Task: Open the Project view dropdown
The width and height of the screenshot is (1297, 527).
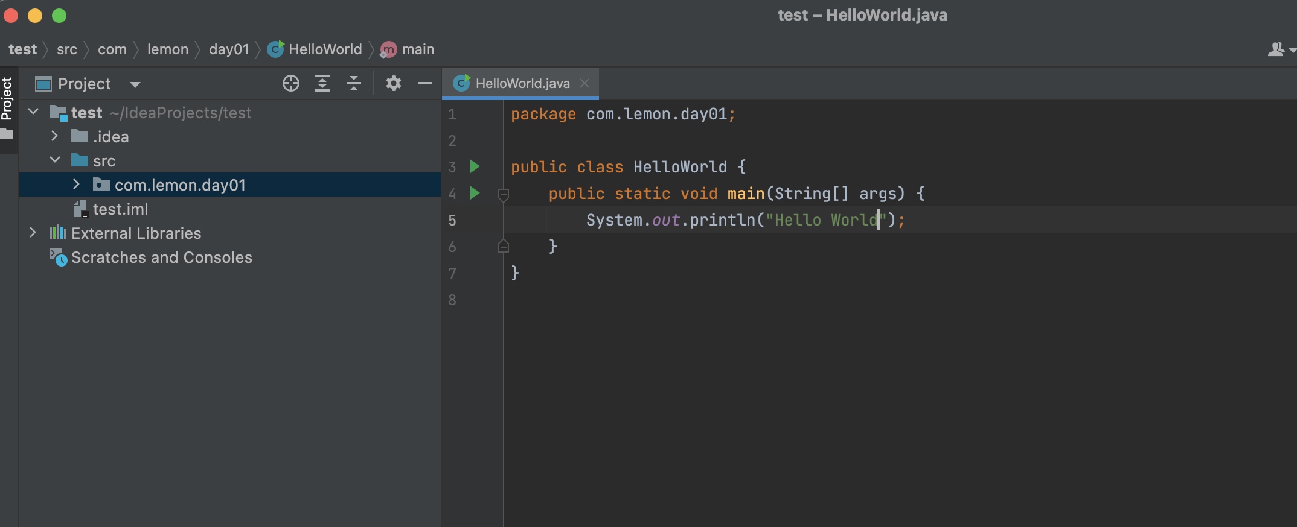Action: 135,84
